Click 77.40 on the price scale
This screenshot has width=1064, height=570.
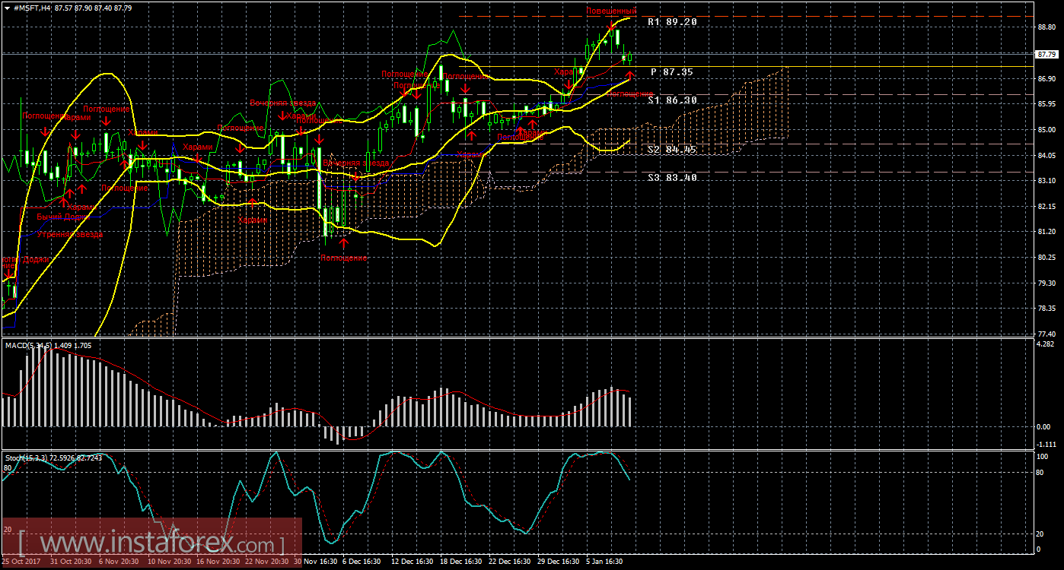[x=1047, y=334]
